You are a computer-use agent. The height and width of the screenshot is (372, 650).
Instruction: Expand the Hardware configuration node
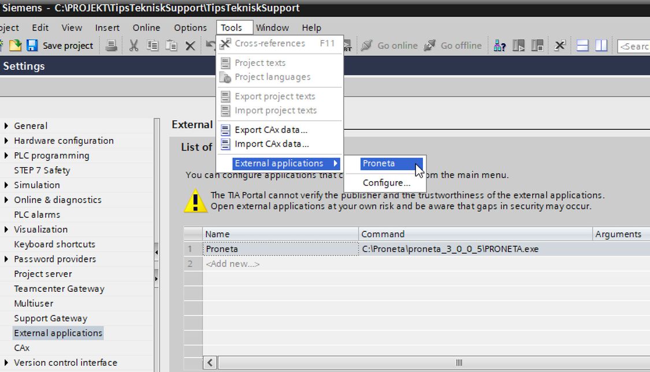[6, 141]
